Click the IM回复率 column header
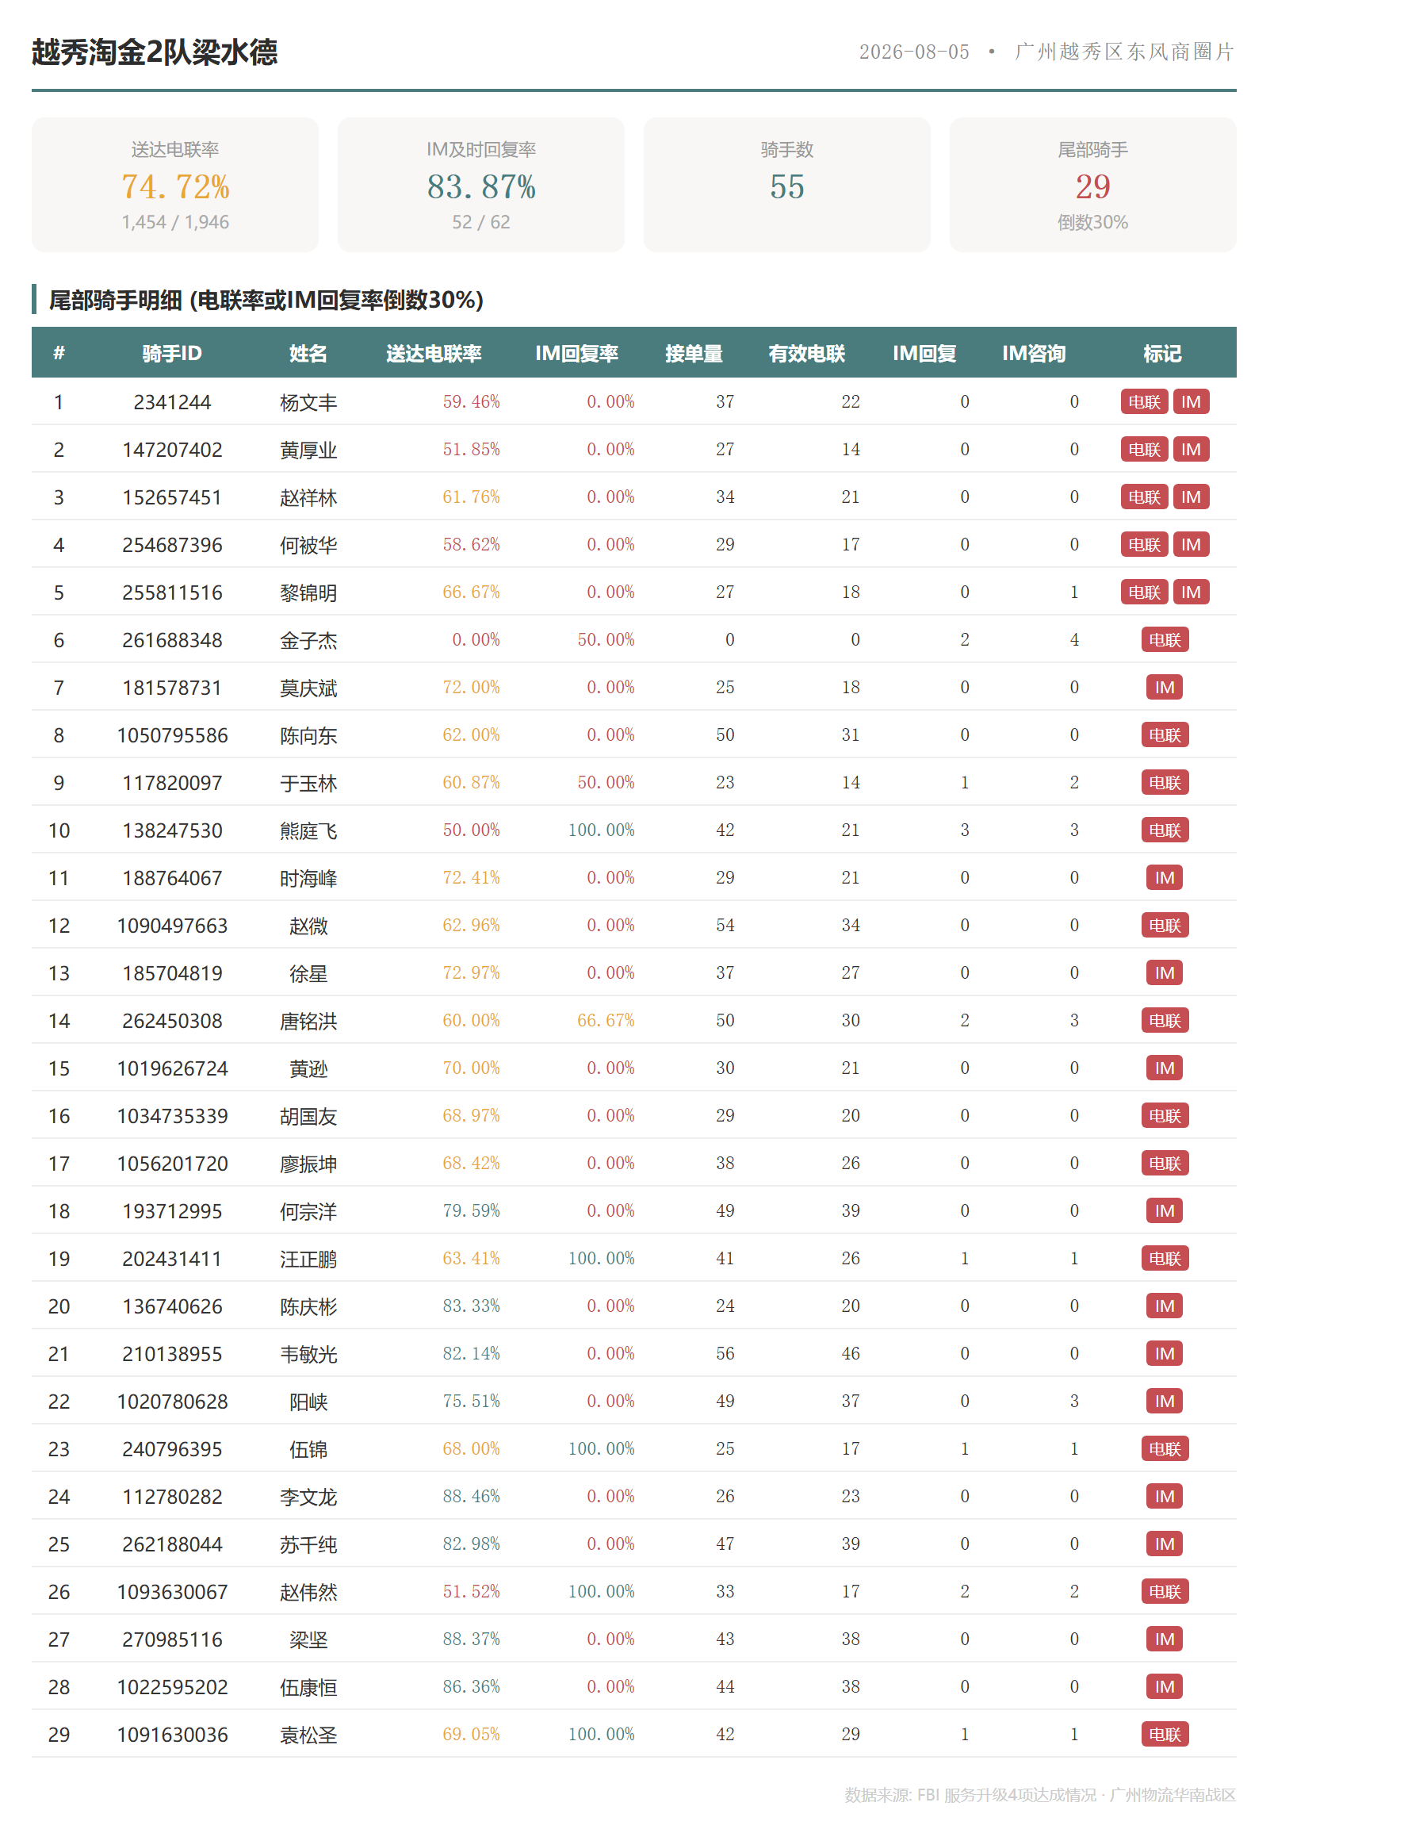This screenshot has width=1427, height=1837. click(x=577, y=353)
